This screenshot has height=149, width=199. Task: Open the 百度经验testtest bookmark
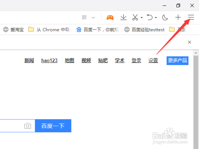[x=144, y=29]
